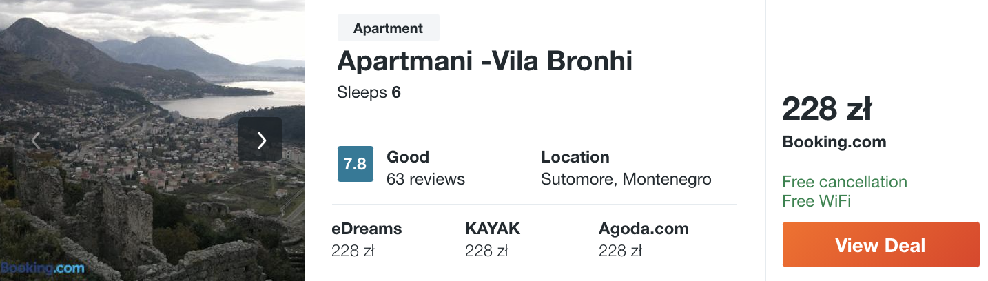Click the Sleeps 6 capacity text

coord(369,92)
